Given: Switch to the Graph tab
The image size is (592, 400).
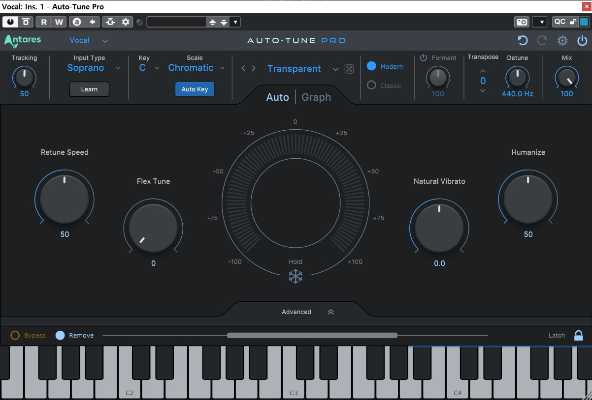Looking at the screenshot, I should click(x=316, y=97).
